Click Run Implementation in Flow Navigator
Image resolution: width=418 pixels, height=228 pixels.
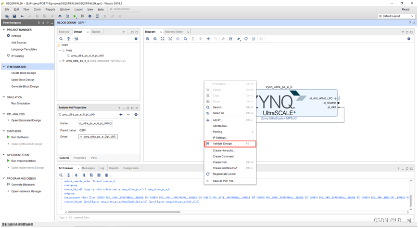click(x=24, y=161)
